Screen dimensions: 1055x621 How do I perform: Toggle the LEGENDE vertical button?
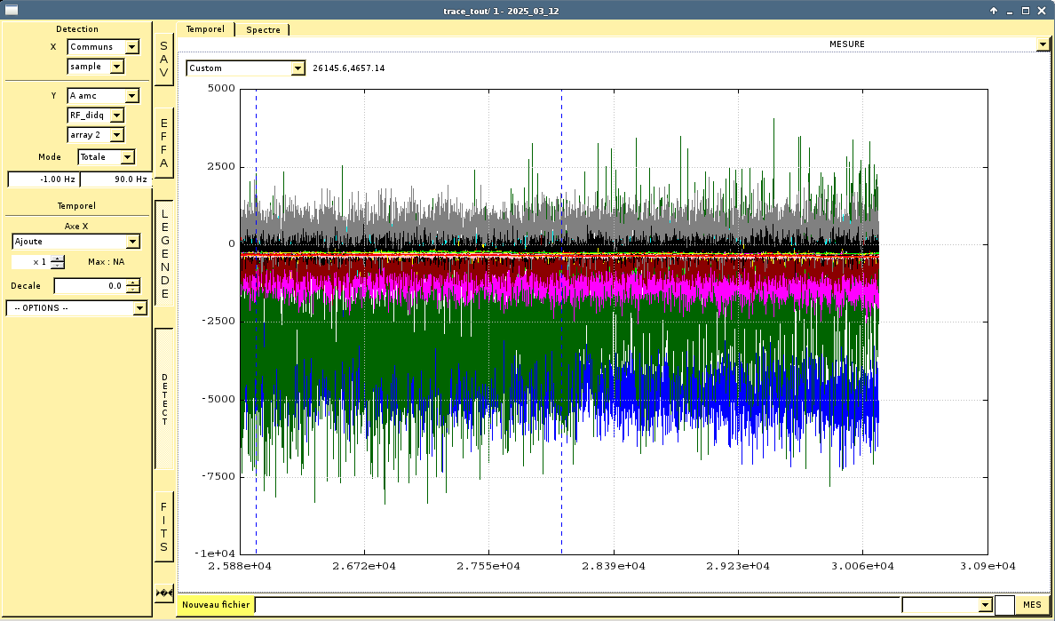[x=163, y=253]
